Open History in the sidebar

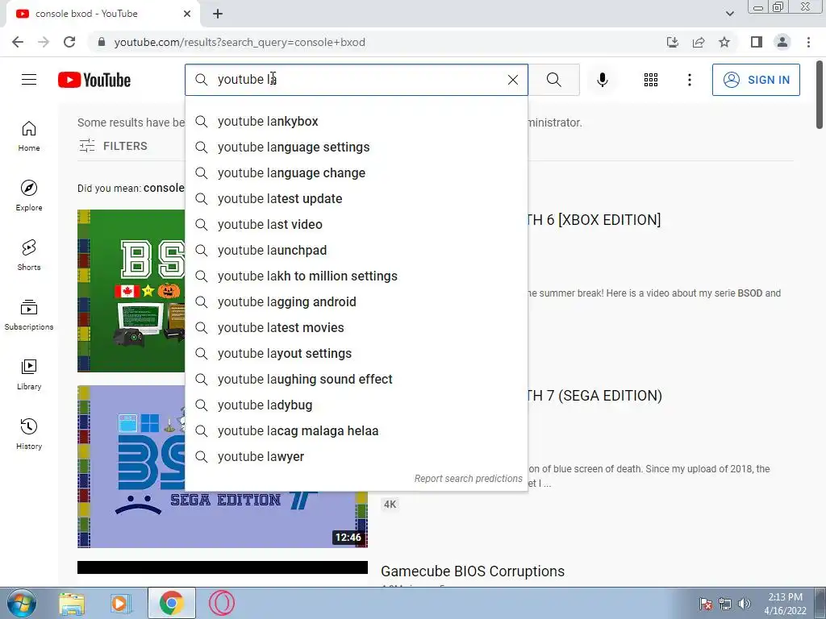click(x=29, y=434)
